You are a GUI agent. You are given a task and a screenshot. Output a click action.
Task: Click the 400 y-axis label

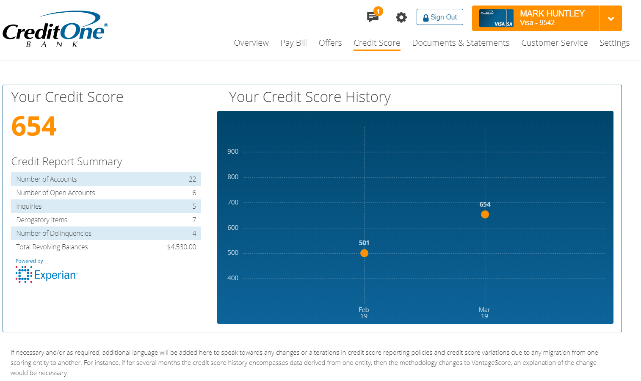(233, 278)
